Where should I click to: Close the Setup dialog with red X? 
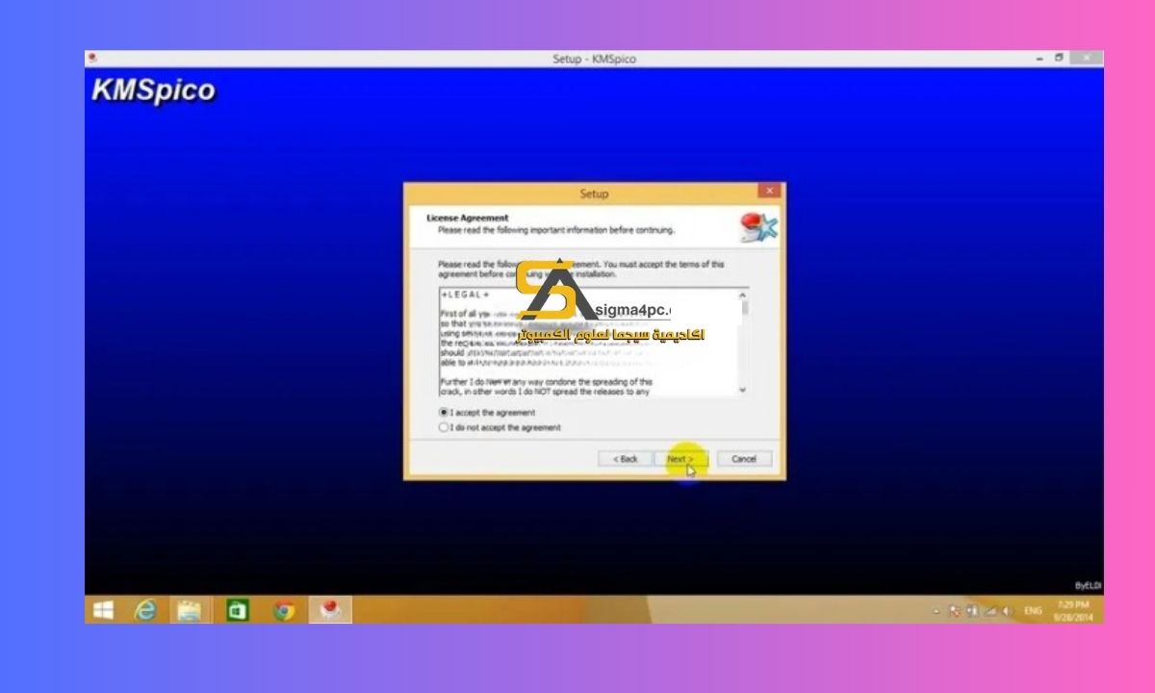click(768, 192)
